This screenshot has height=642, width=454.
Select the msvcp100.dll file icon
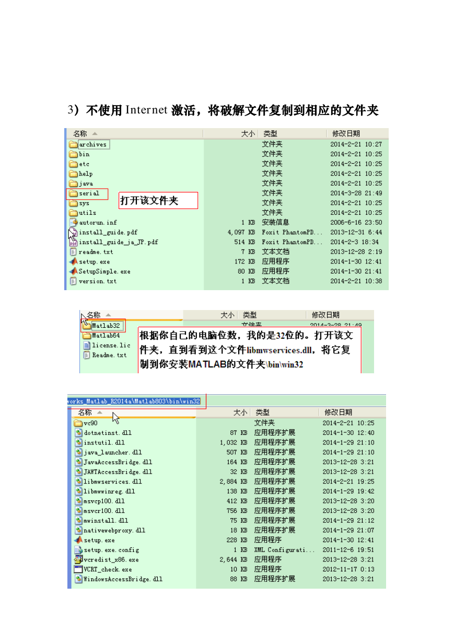(x=78, y=501)
